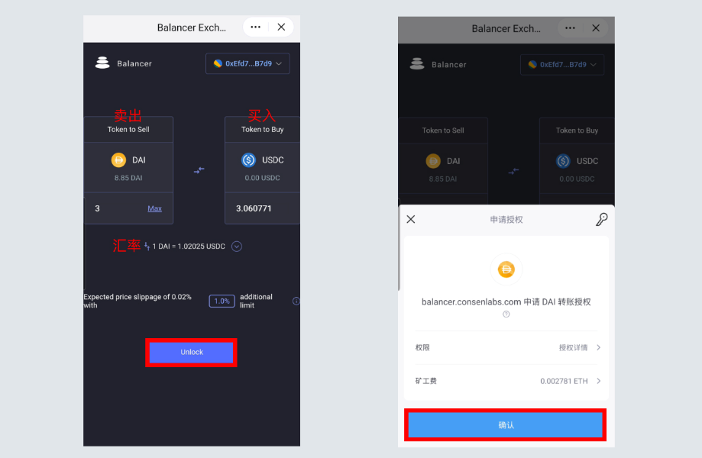
Task: Select the USDC token icon to buy
Action: click(248, 160)
